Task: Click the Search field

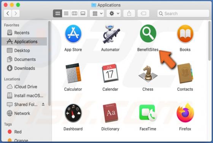Action: pyautogui.click(x=183, y=13)
